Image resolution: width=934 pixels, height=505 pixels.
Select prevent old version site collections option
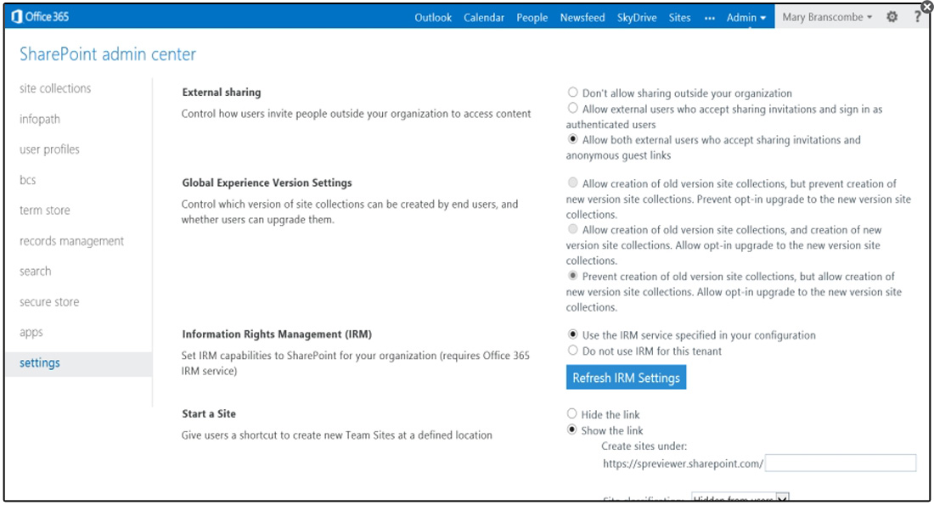pos(572,276)
